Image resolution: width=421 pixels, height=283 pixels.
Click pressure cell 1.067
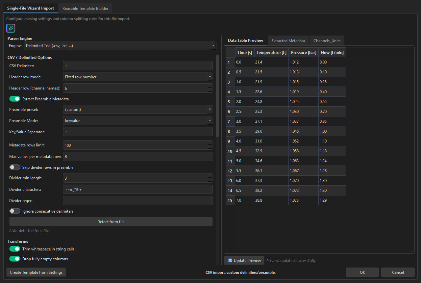pos(304,171)
